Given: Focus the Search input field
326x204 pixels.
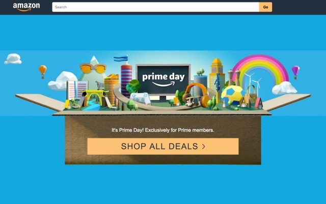Looking at the screenshot, I should point(155,7).
